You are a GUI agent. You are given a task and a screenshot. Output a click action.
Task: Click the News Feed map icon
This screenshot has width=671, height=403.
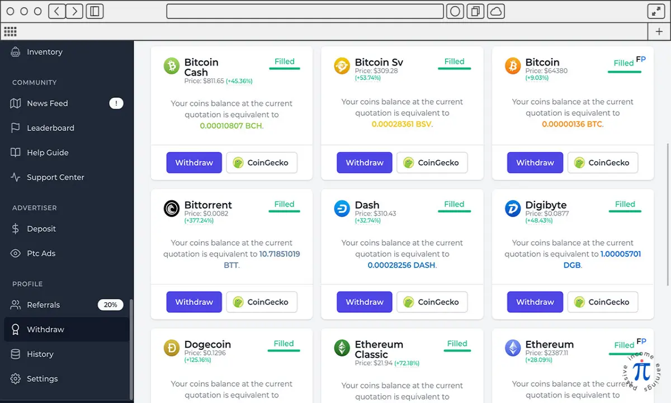16,103
